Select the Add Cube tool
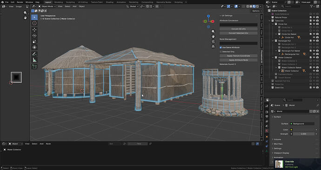The image size is (321, 170). [x=34, y=67]
